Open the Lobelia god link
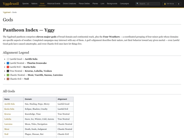184x138 pixels. [x=8, y=119]
